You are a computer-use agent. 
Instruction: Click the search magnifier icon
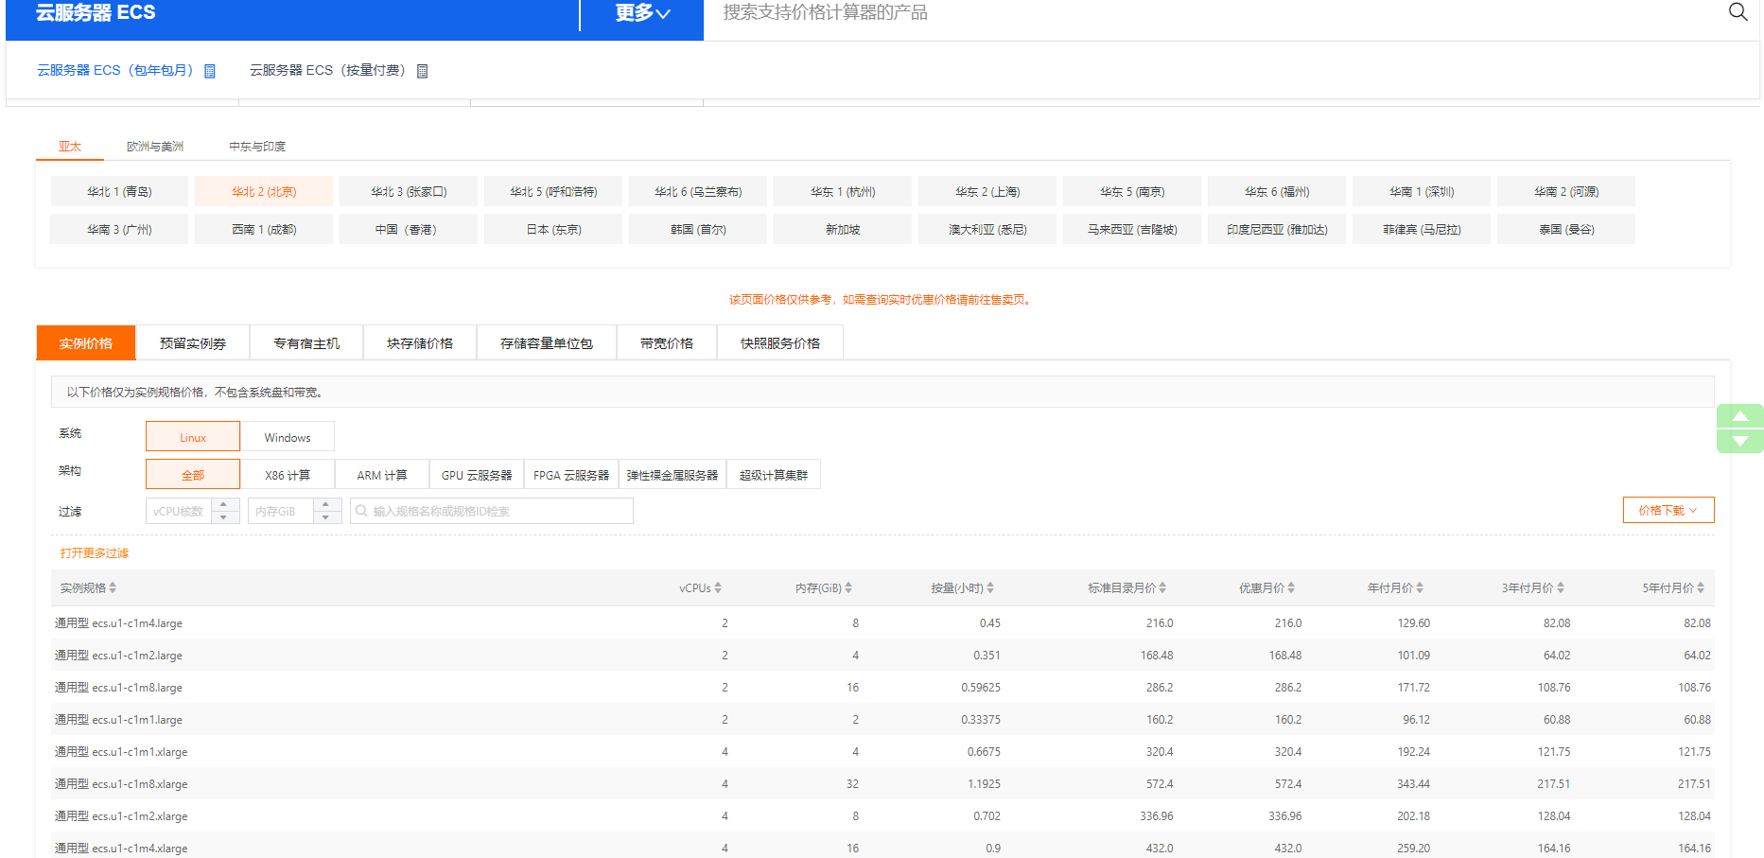1738,12
